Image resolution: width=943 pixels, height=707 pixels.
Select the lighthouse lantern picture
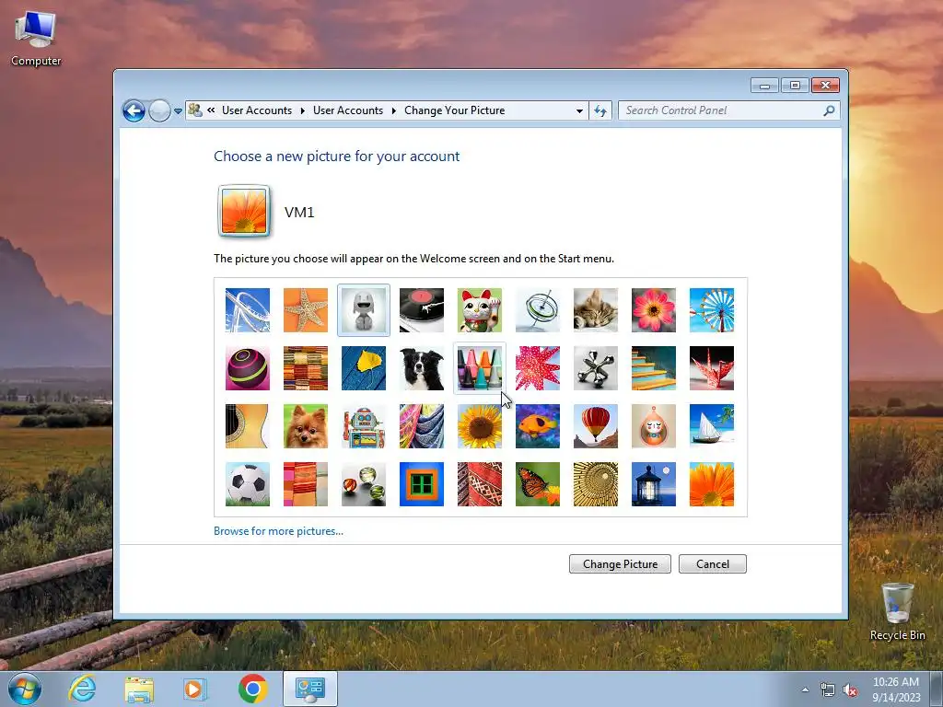[654, 484]
